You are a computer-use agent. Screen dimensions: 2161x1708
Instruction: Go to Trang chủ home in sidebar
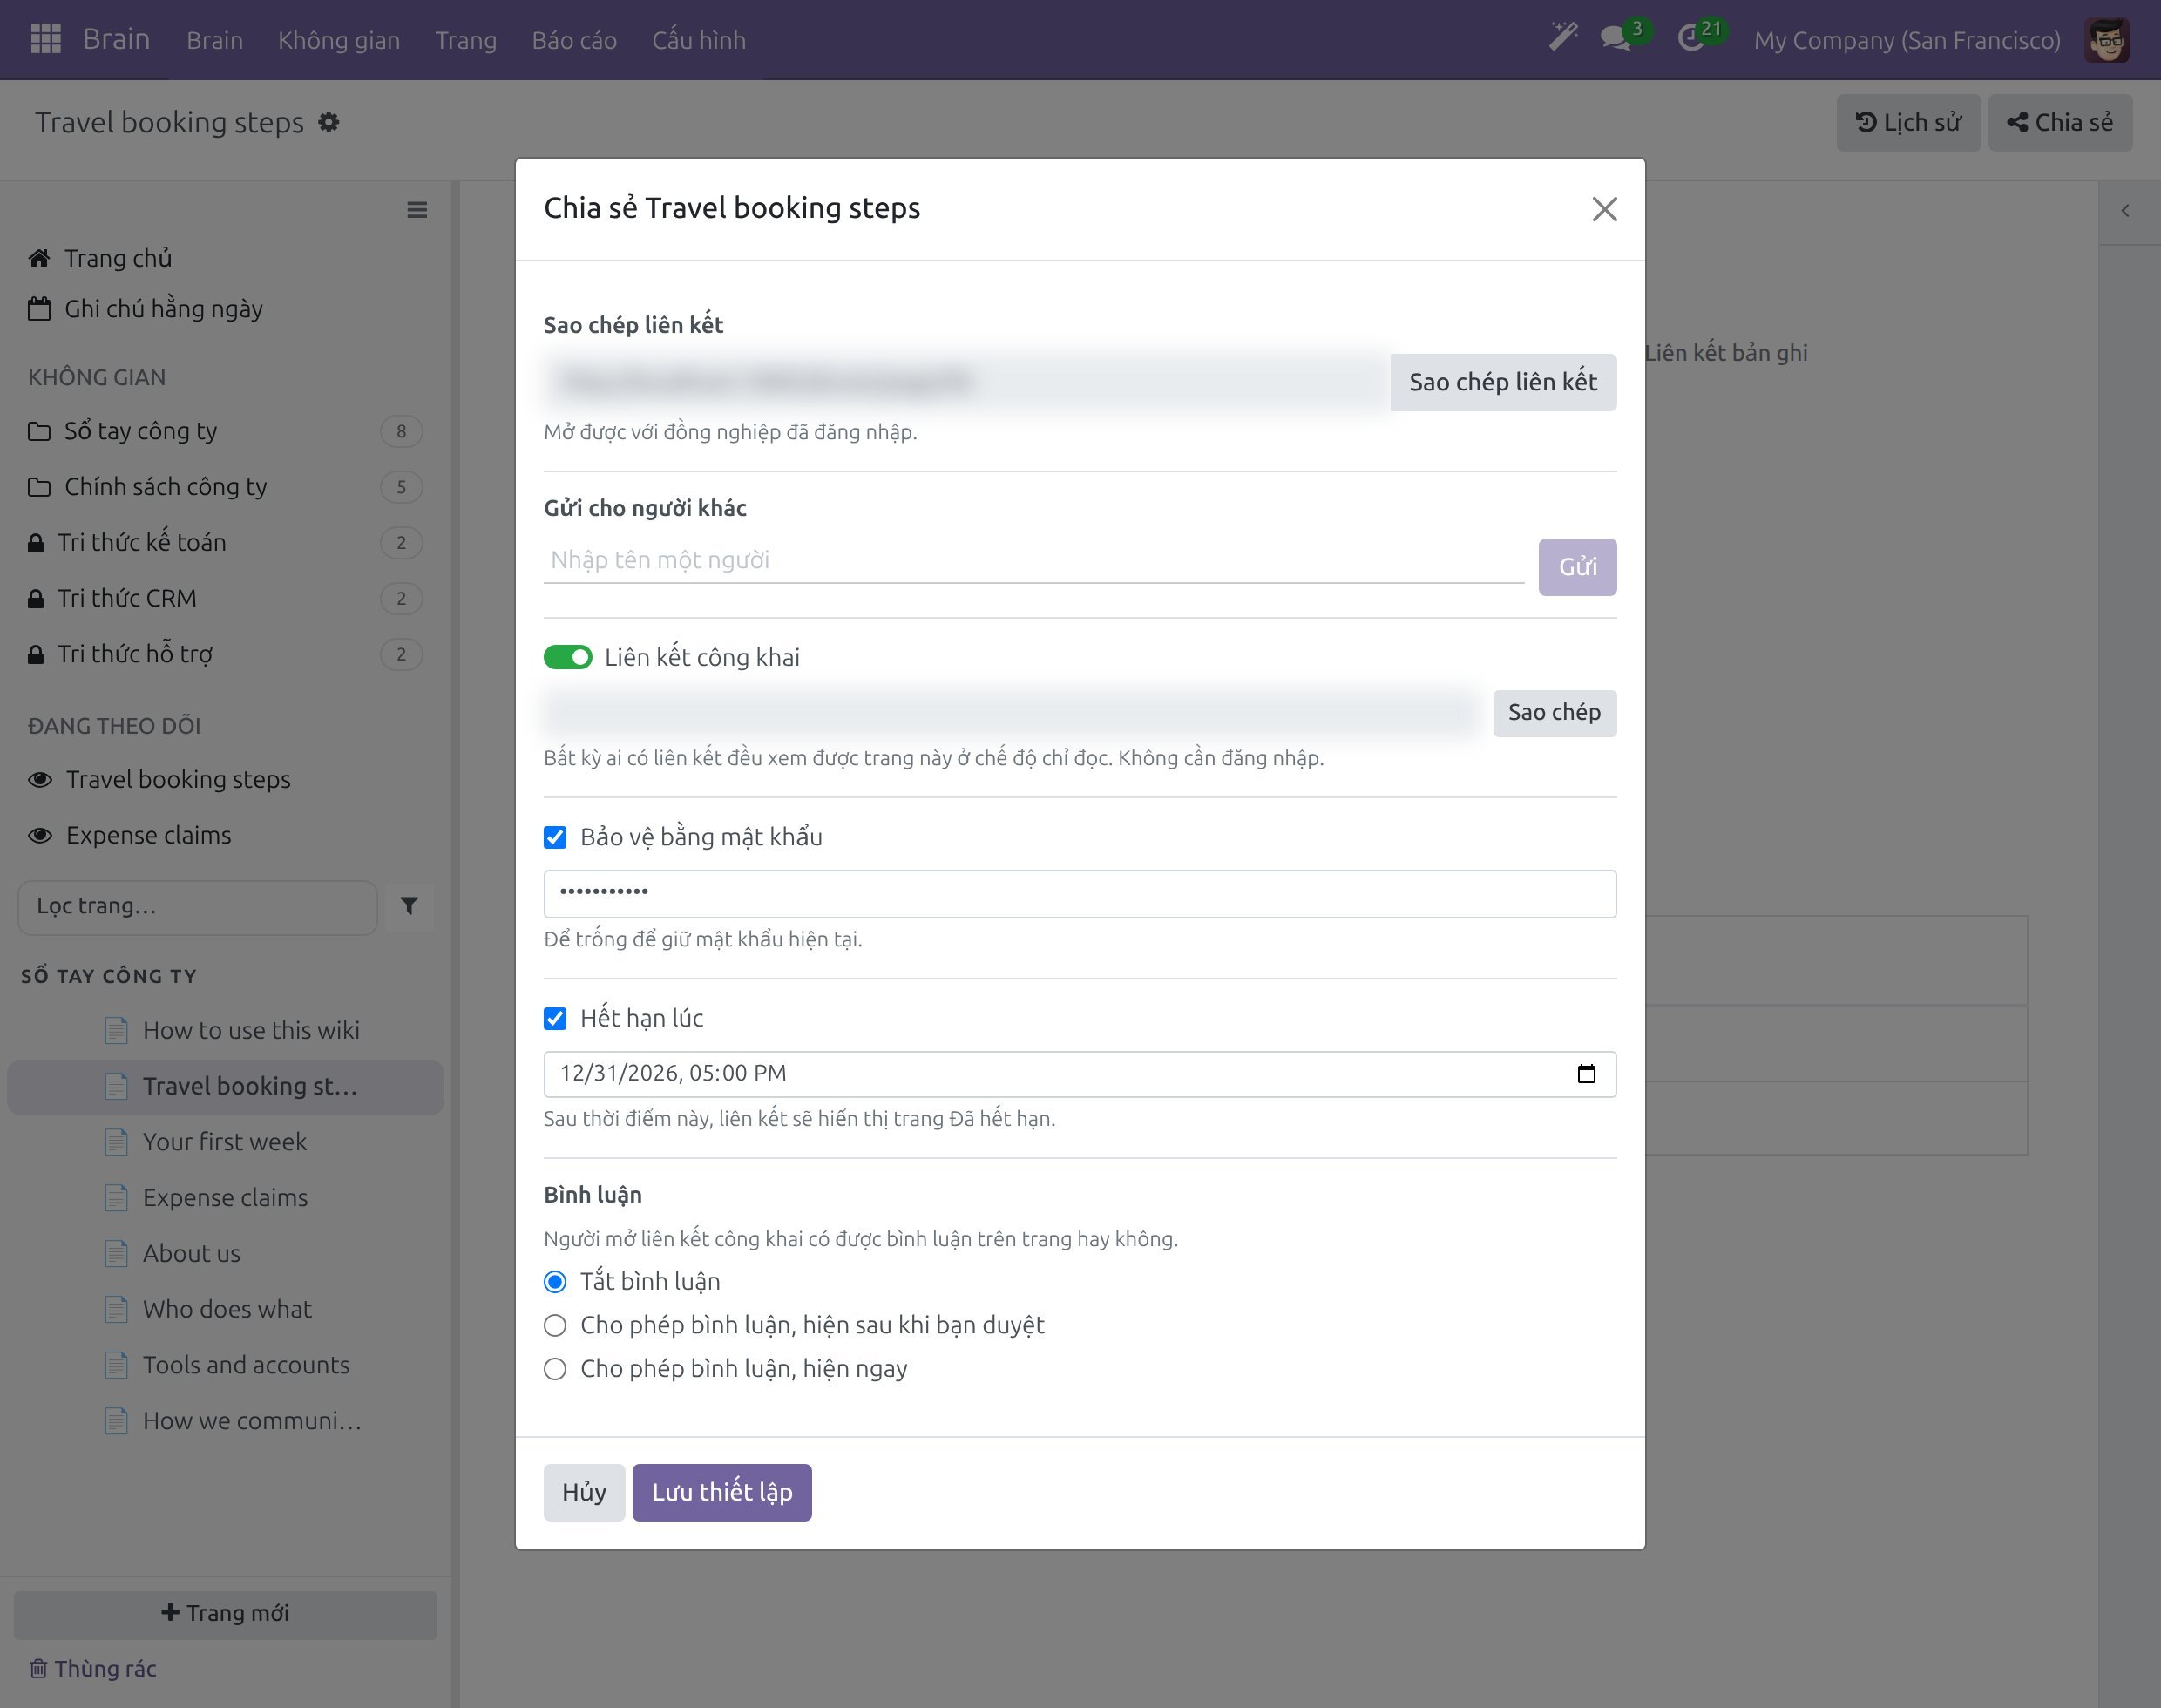point(100,258)
